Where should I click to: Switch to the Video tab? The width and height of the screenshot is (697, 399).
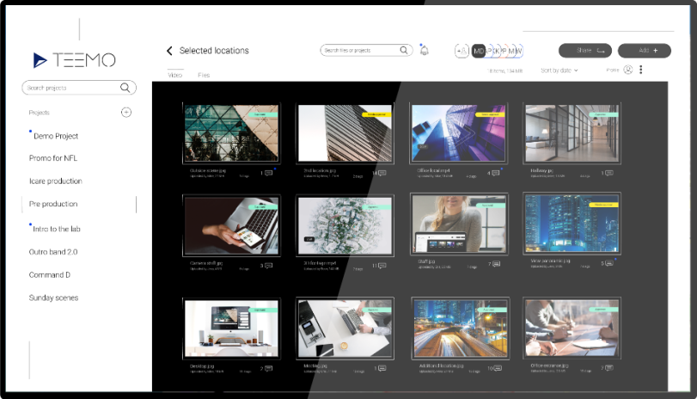point(174,75)
